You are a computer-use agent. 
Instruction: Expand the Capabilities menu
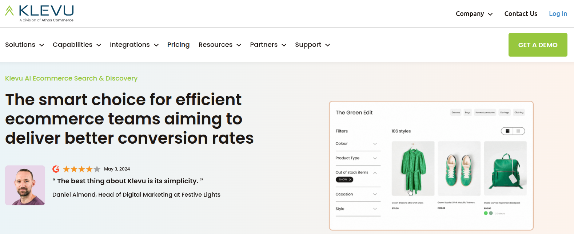coord(77,45)
